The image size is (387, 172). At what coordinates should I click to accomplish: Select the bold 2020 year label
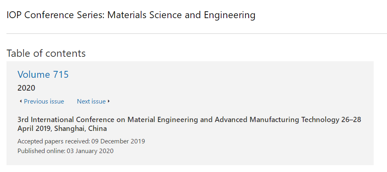click(x=26, y=88)
